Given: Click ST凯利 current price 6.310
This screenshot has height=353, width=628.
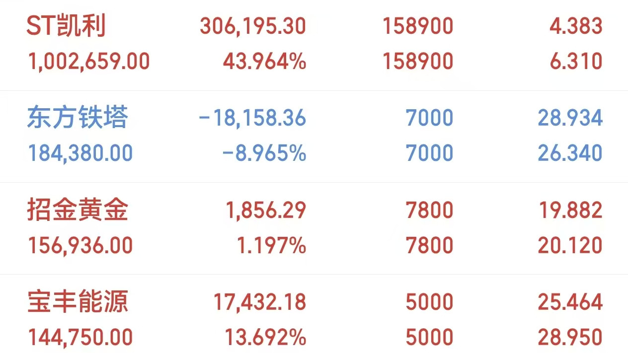Looking at the screenshot, I should (576, 62).
